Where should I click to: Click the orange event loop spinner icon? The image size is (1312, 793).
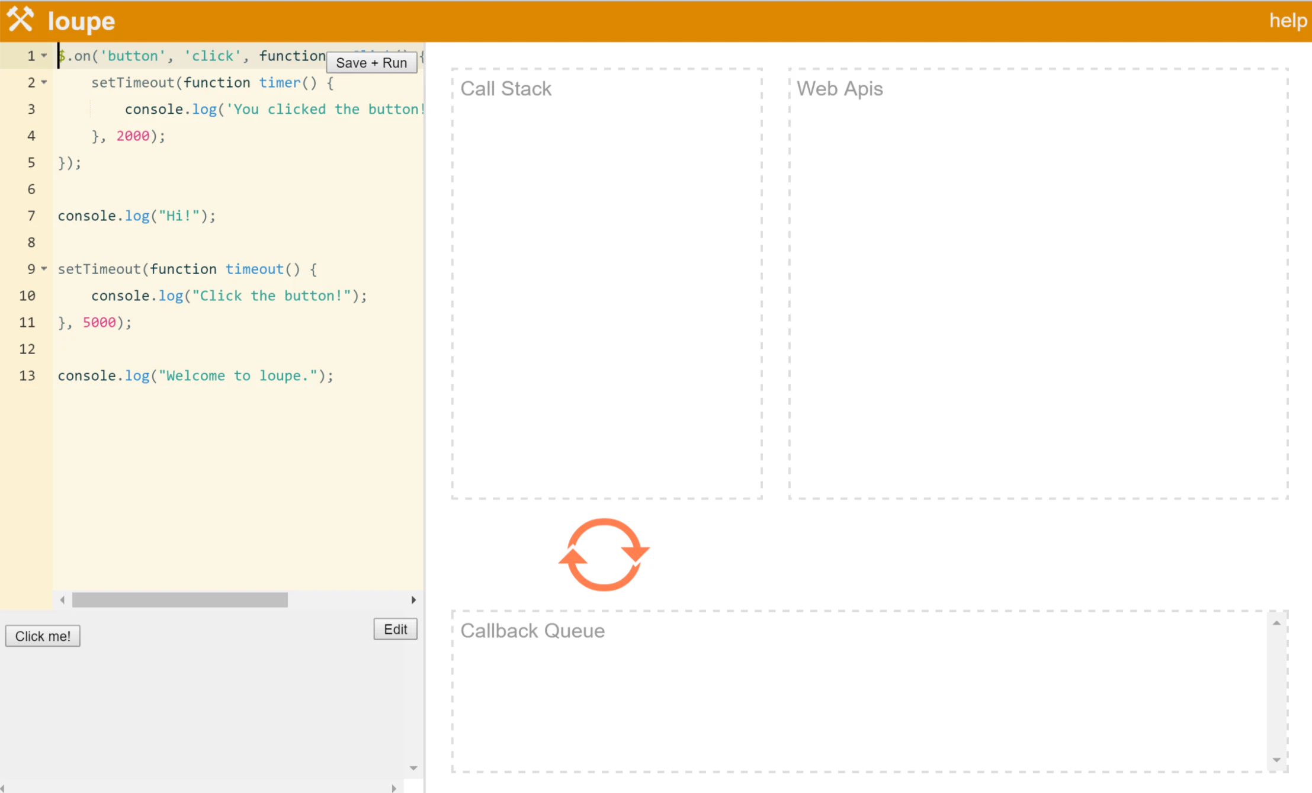click(x=604, y=555)
